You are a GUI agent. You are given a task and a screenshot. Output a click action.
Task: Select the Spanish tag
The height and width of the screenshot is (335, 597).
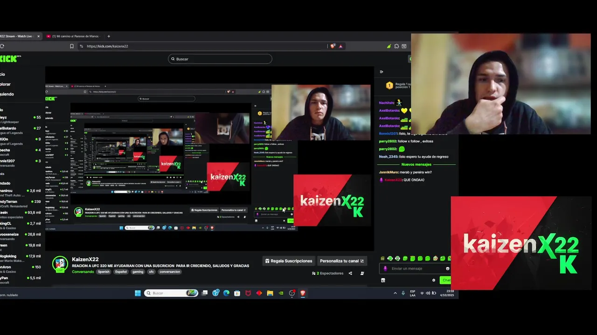point(104,272)
